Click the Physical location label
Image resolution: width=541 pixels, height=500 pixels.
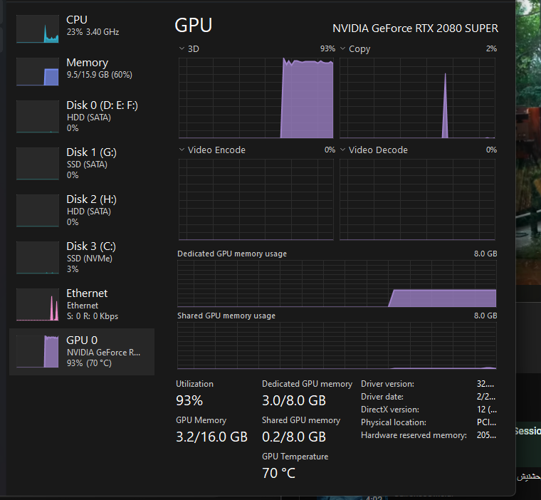click(x=394, y=422)
